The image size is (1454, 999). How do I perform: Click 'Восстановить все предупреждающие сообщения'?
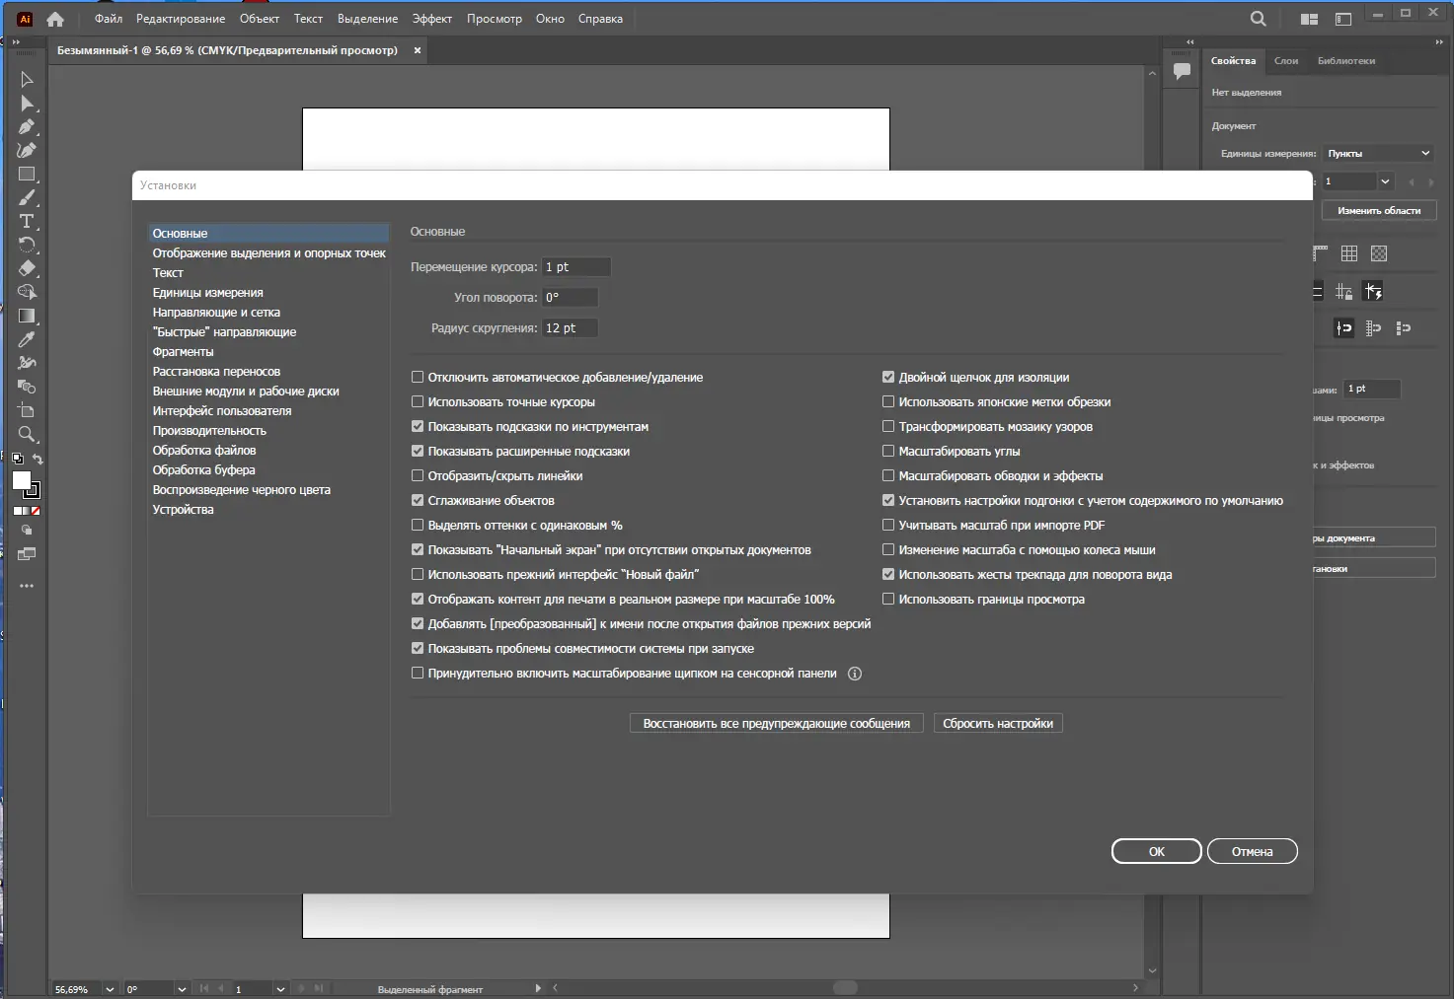pos(777,724)
